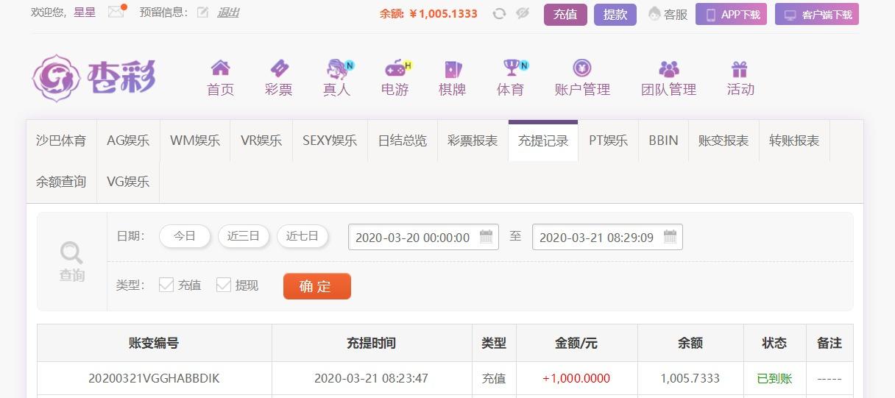Click the top balance ¥1,005.1333
This screenshot has width=895, height=398.
coord(443,13)
